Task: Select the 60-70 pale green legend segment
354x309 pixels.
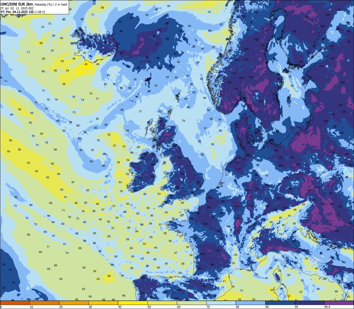Action: click(192, 303)
